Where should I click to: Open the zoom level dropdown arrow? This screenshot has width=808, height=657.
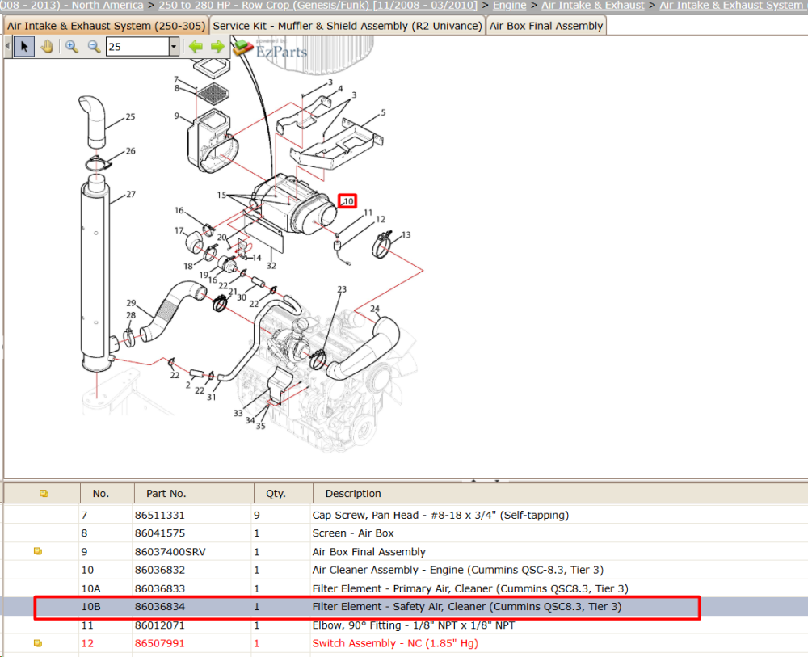point(174,47)
